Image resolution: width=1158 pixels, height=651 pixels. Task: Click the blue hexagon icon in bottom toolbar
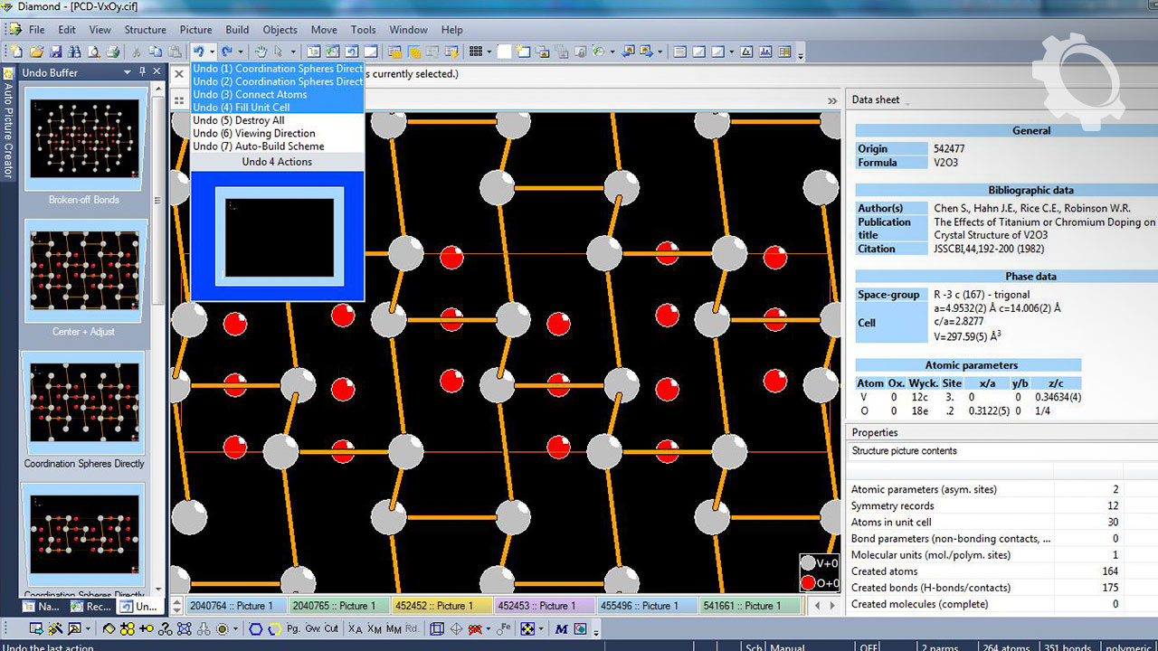(256, 628)
